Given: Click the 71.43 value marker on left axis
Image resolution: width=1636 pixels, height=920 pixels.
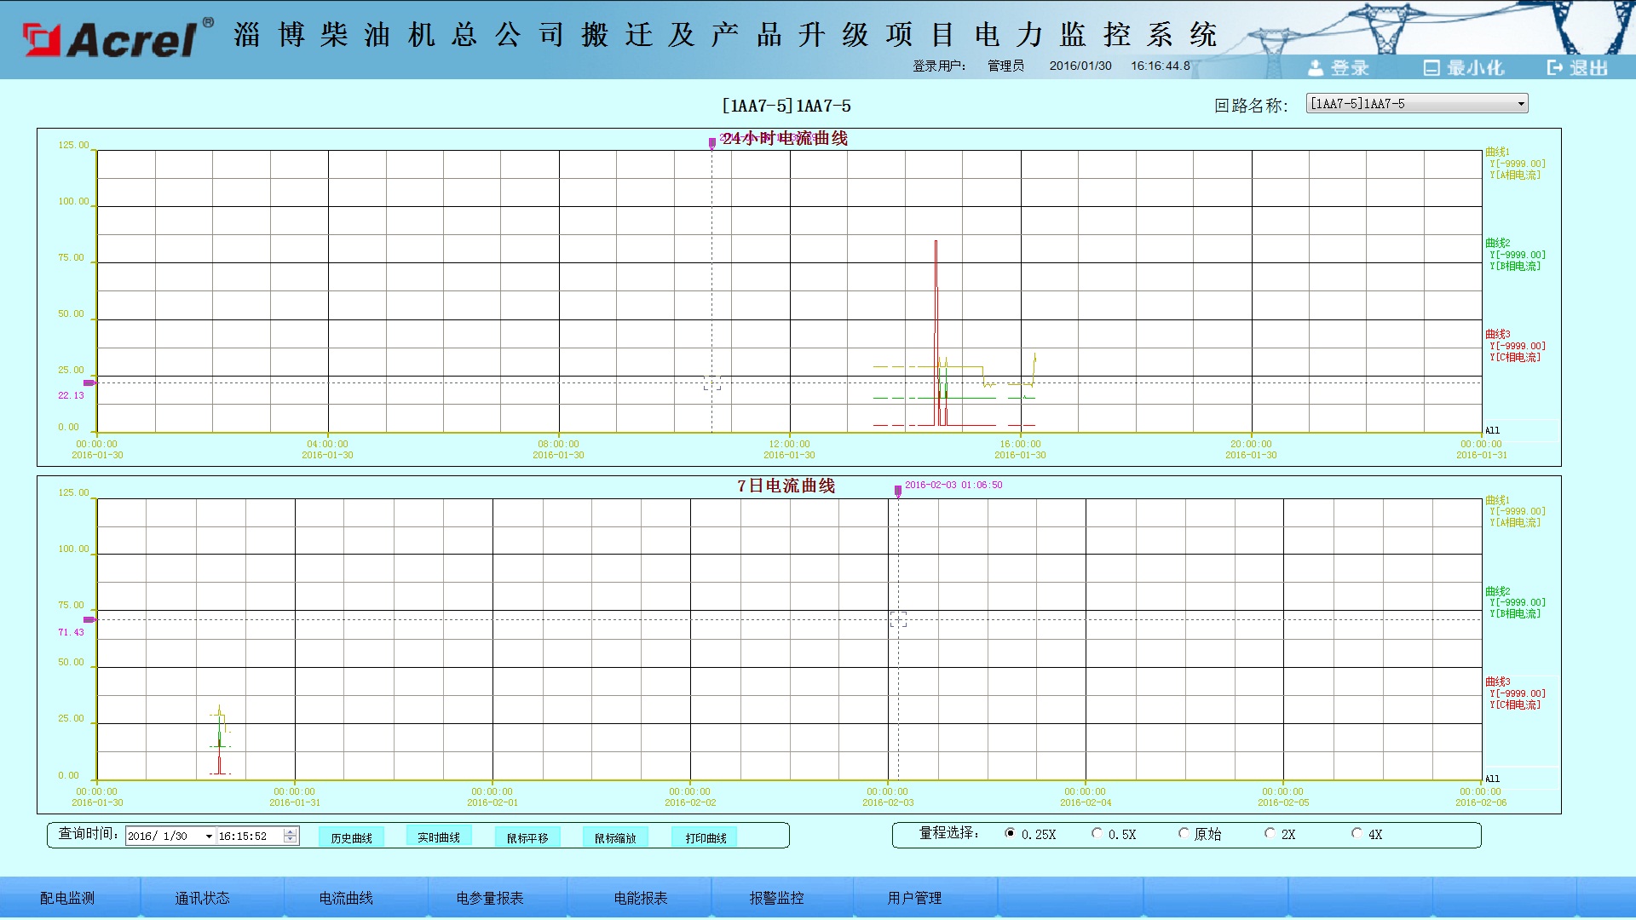Looking at the screenshot, I should tap(89, 620).
